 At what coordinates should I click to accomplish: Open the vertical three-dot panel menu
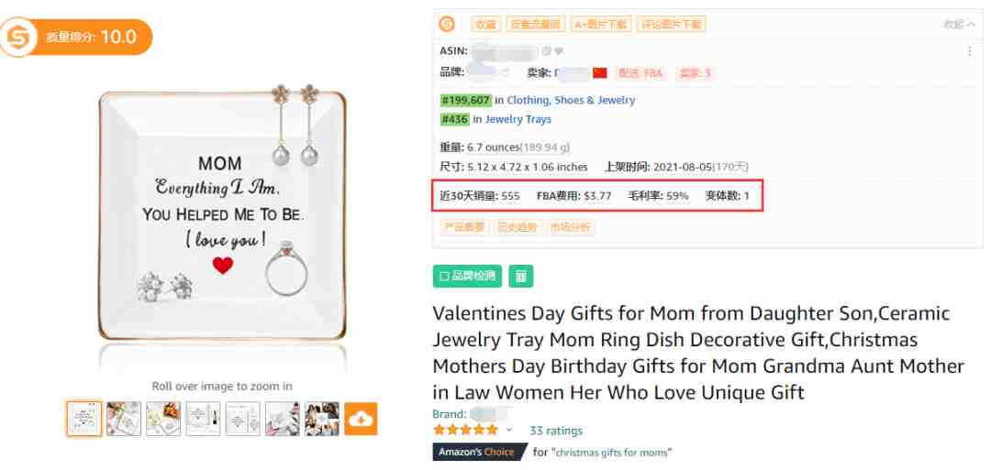970,51
